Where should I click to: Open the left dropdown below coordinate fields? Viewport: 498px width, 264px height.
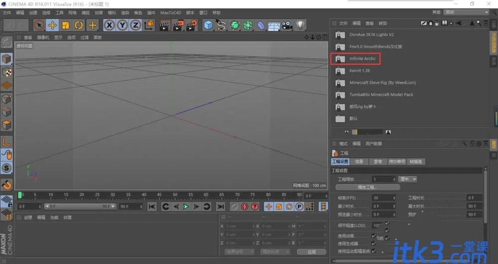click(x=239, y=252)
